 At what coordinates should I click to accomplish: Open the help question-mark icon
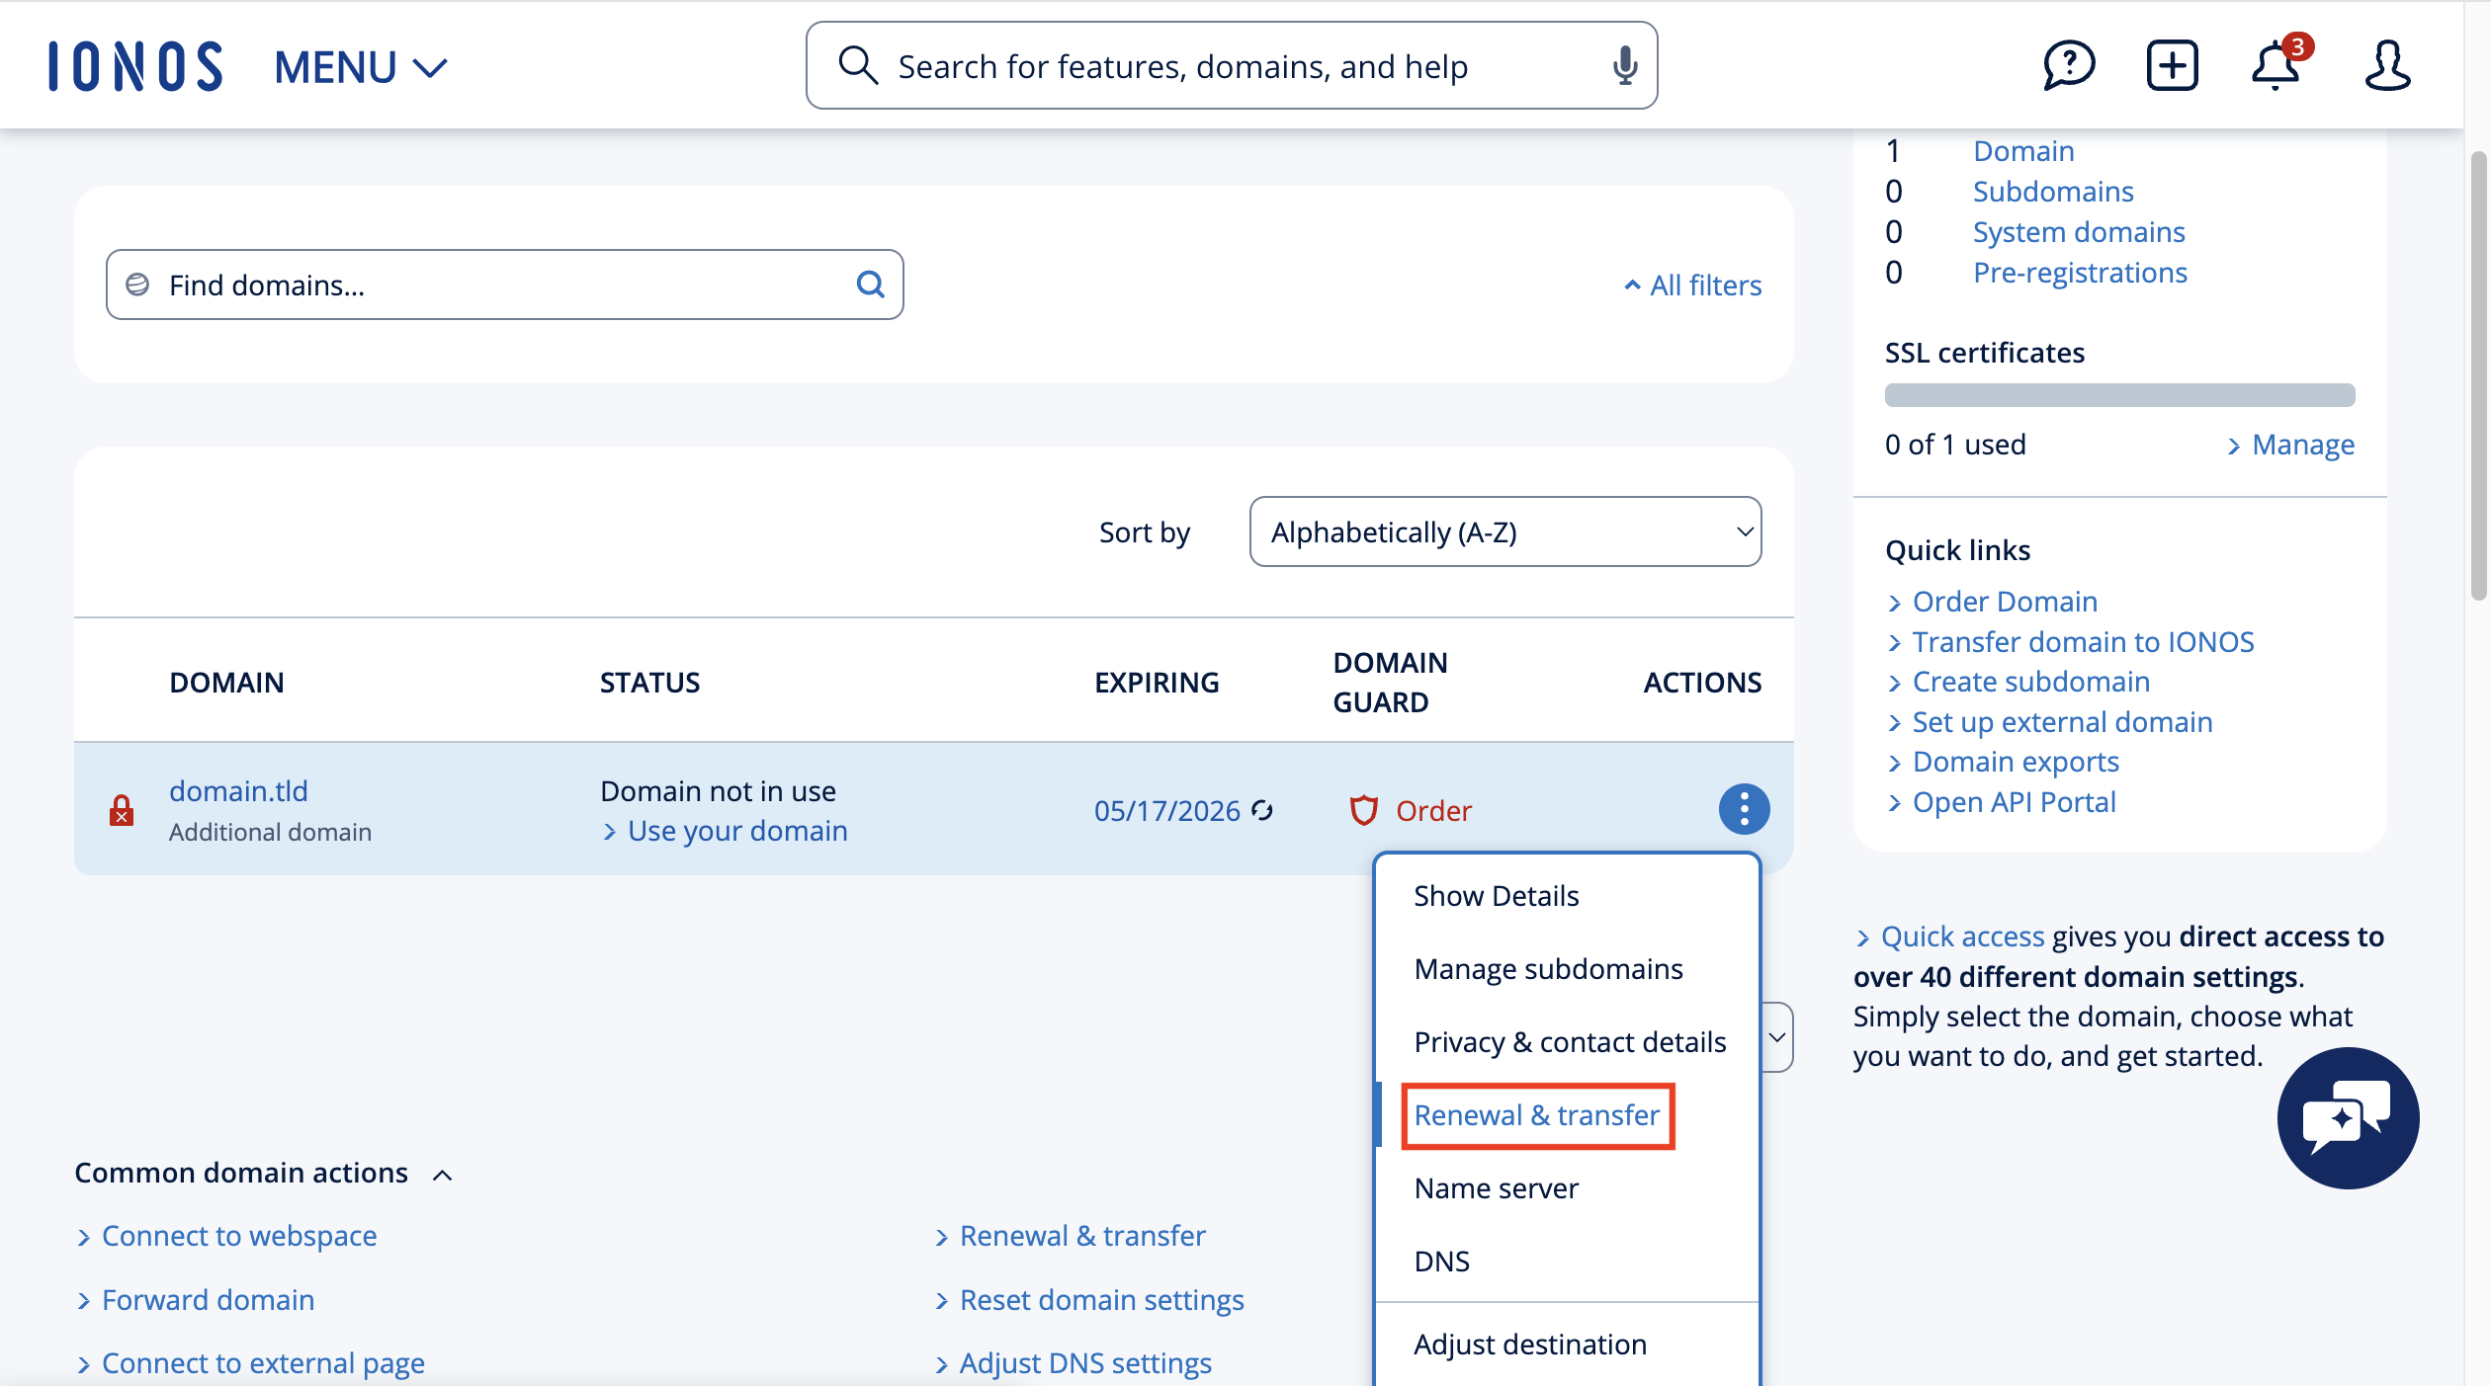[2068, 65]
